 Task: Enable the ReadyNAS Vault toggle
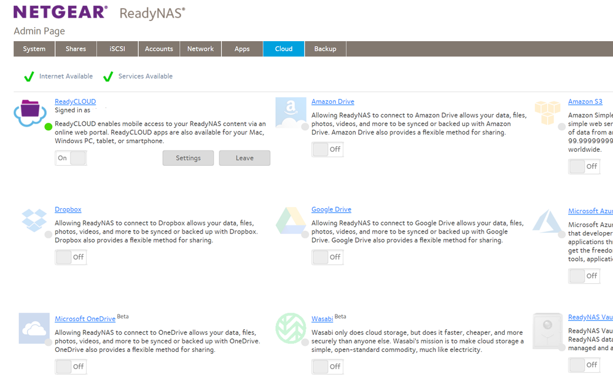tap(584, 365)
